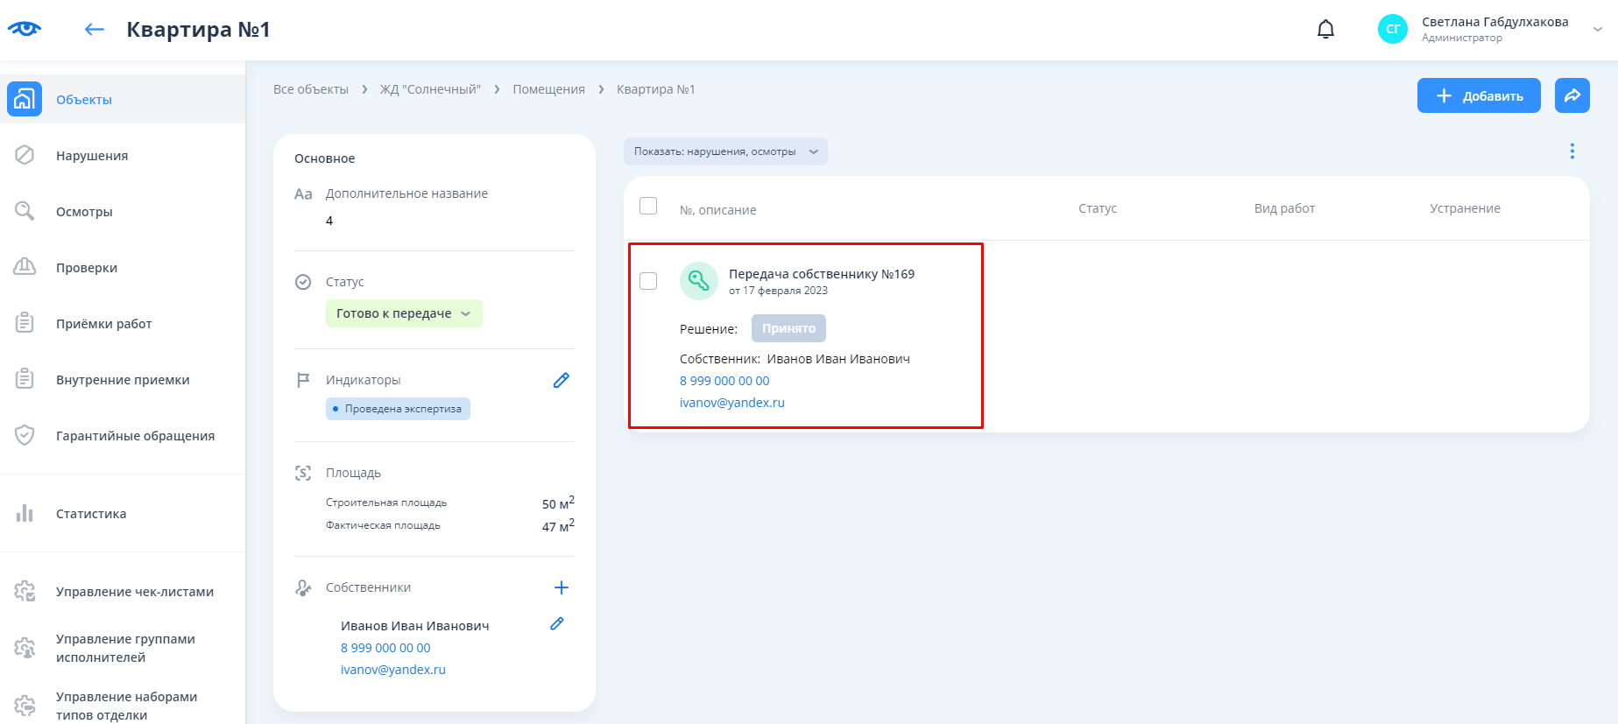
Task: Expand the Показать: нарушения, осмотры filter
Action: (x=725, y=151)
